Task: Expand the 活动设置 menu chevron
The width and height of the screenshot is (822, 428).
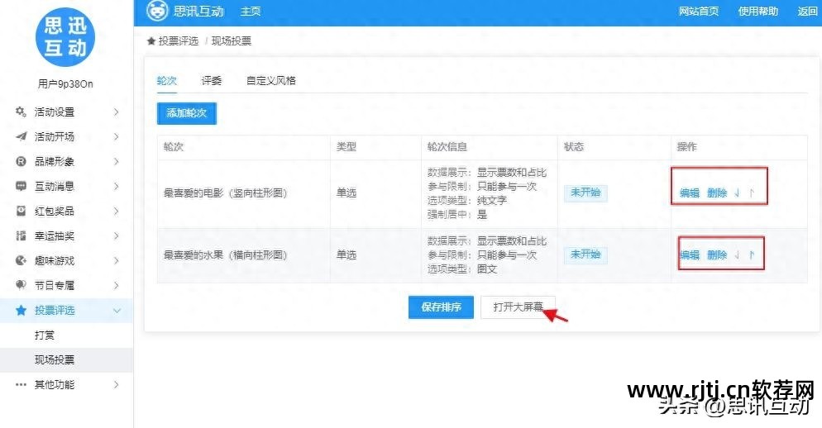Action: tap(117, 112)
